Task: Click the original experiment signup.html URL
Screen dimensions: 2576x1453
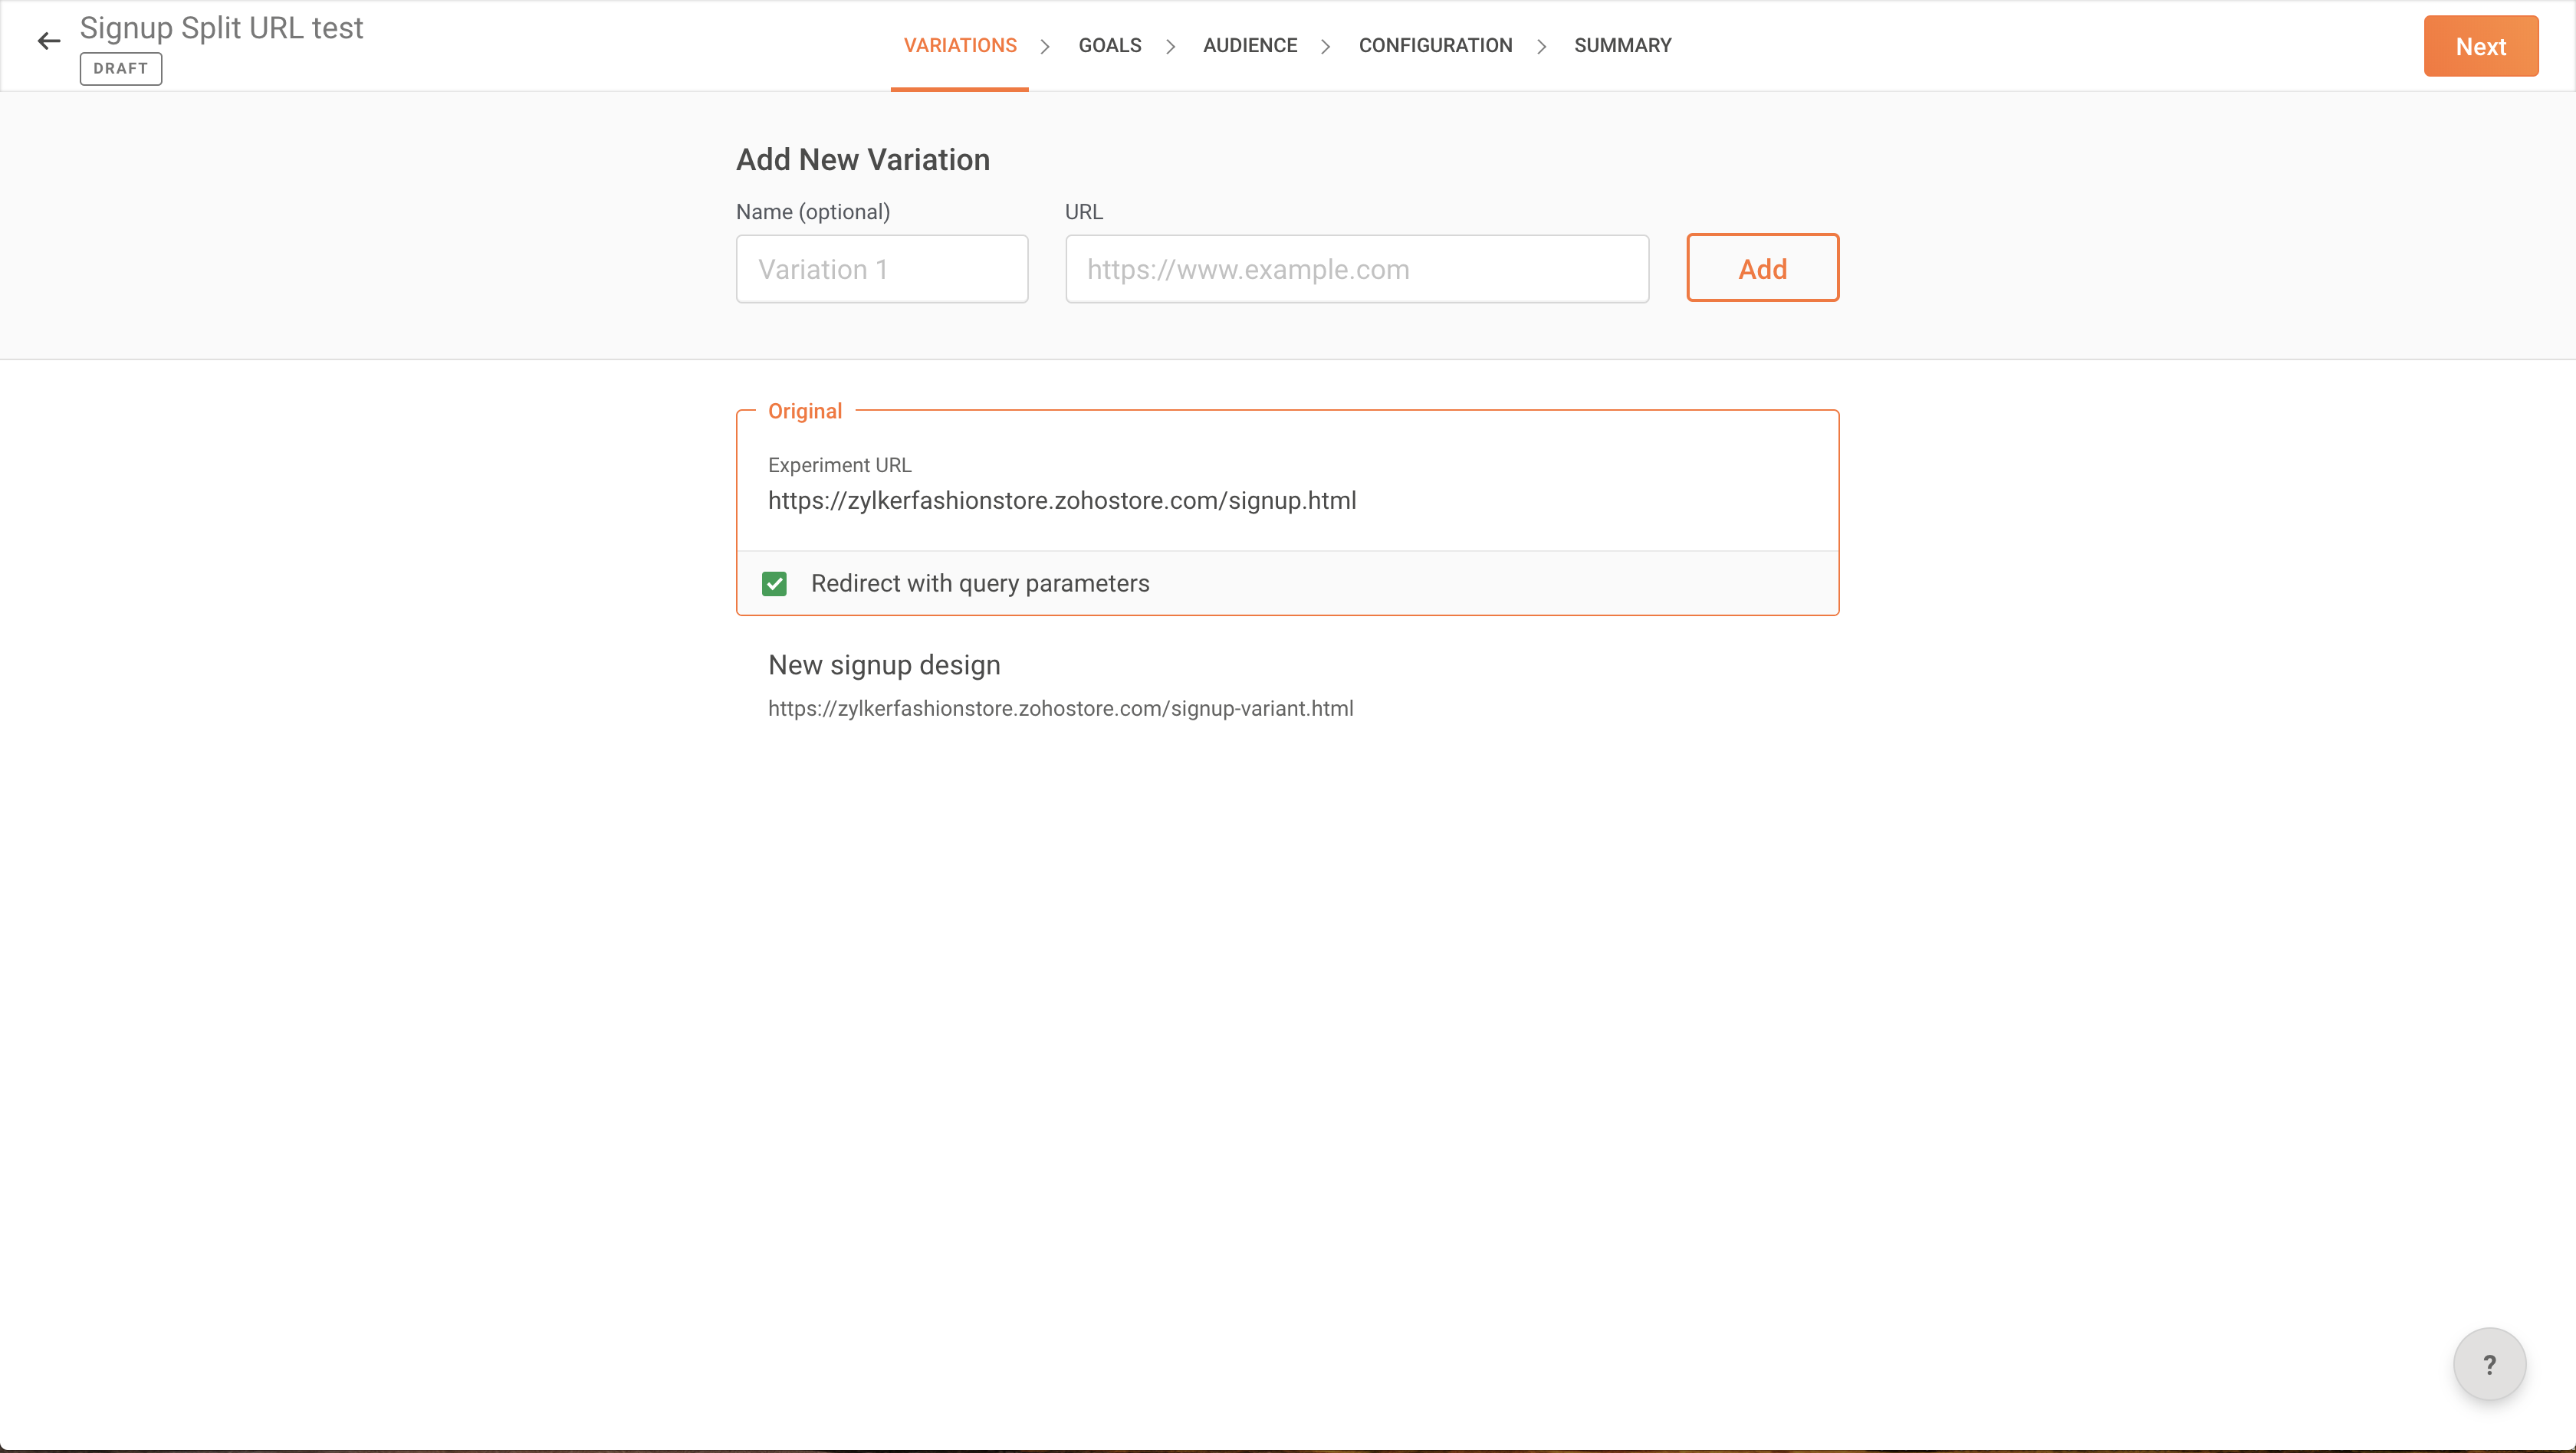Action: [1061, 500]
